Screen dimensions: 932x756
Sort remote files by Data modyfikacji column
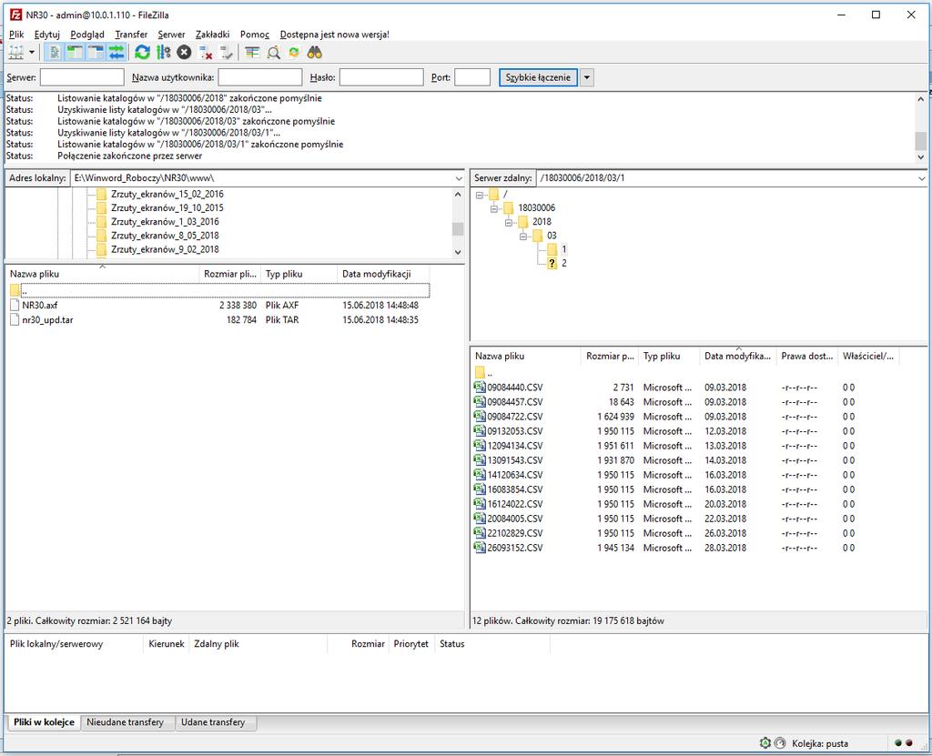737,356
